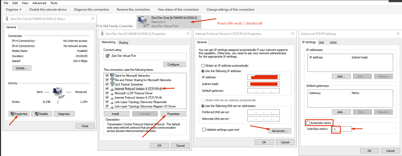Image resolution: width=402 pixels, height=156 pixels.
Task: Choose Obtain an IP address automatically
Action: [203, 66]
